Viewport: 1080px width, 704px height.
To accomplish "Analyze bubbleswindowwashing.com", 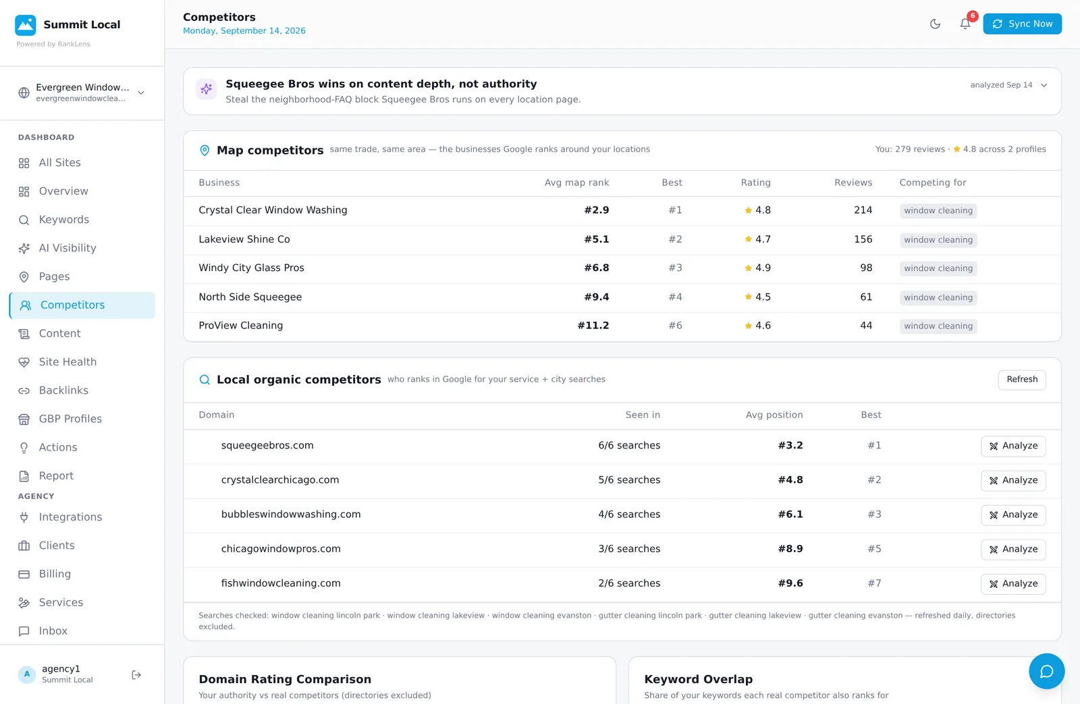I will click(x=1013, y=515).
